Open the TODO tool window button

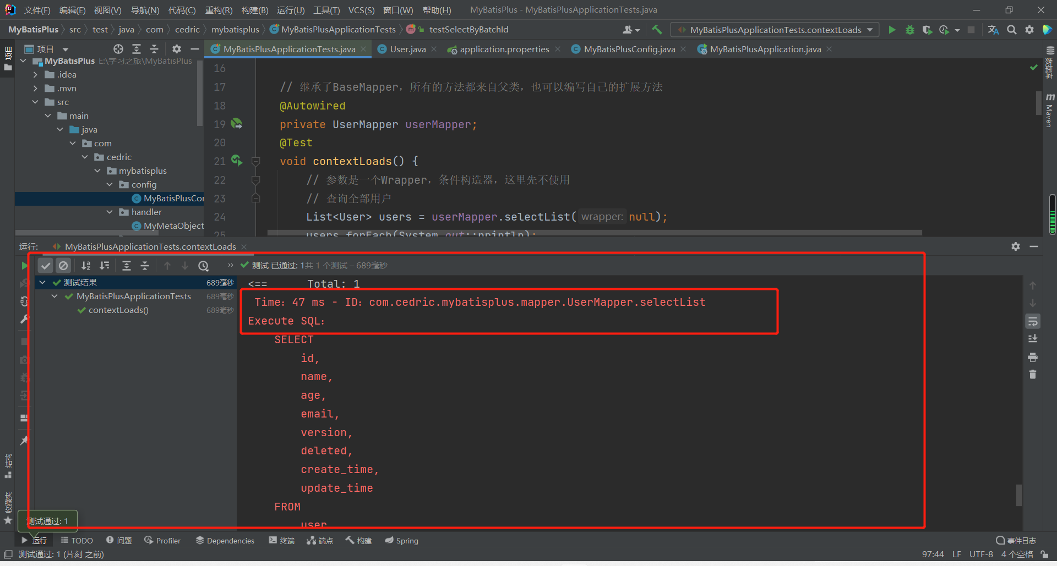pyautogui.click(x=77, y=541)
